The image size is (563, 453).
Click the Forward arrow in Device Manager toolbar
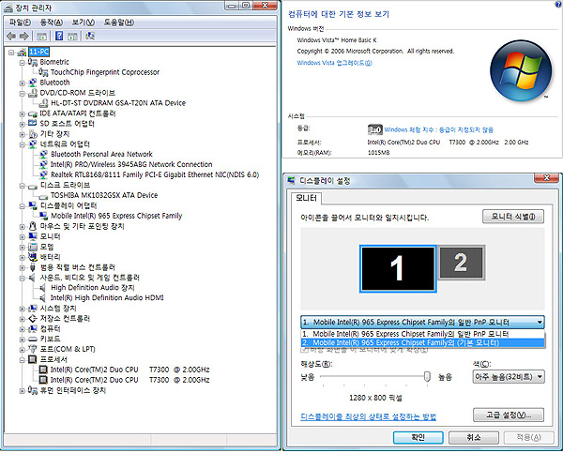pyautogui.click(x=24, y=36)
